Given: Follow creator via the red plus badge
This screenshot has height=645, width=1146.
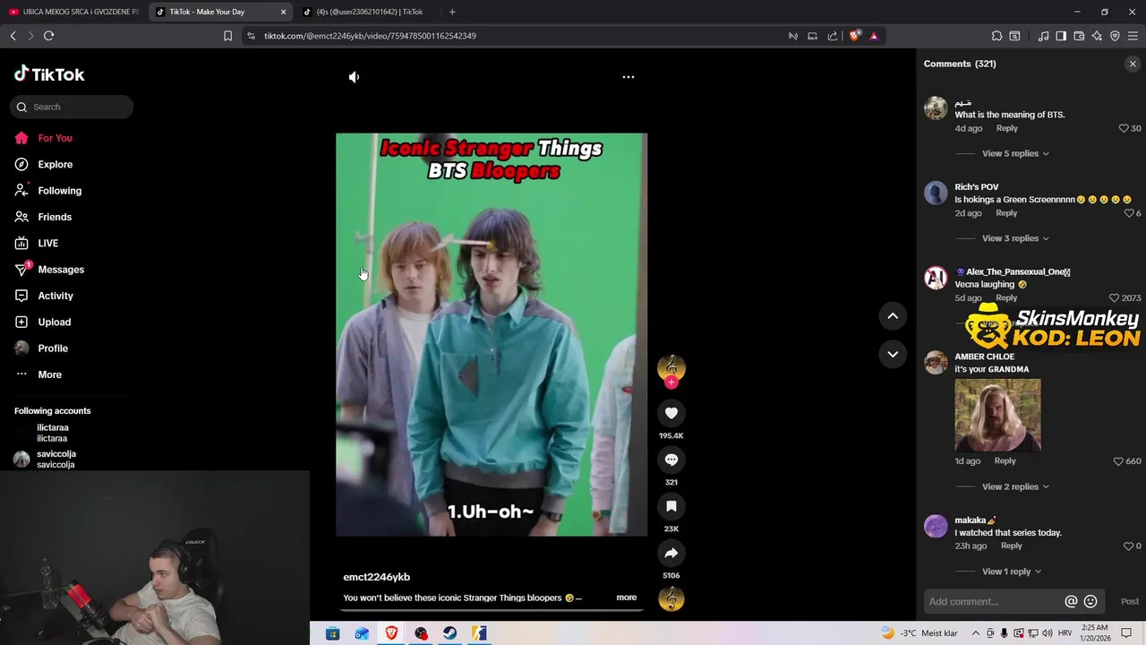Looking at the screenshot, I should tap(671, 383).
